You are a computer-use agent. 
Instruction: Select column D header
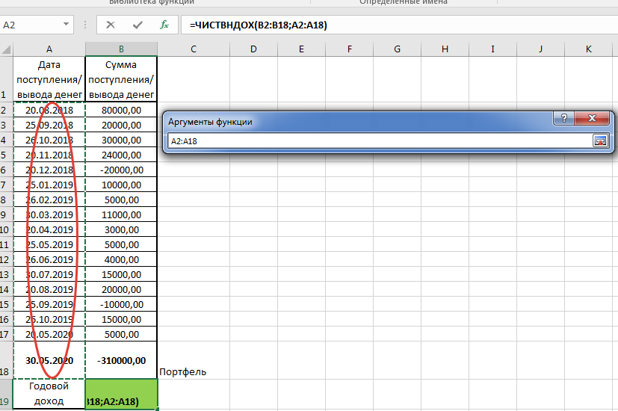[x=253, y=49]
